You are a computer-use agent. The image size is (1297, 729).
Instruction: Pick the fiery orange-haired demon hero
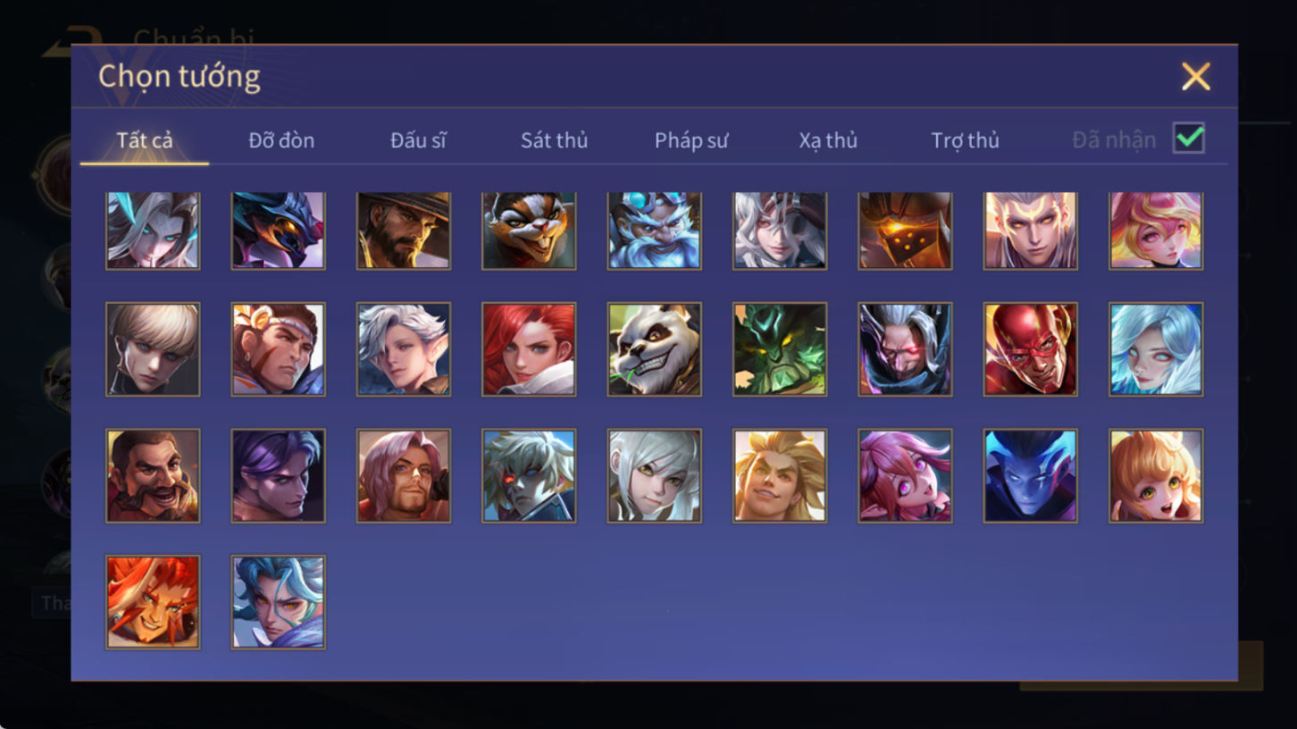pos(153,602)
